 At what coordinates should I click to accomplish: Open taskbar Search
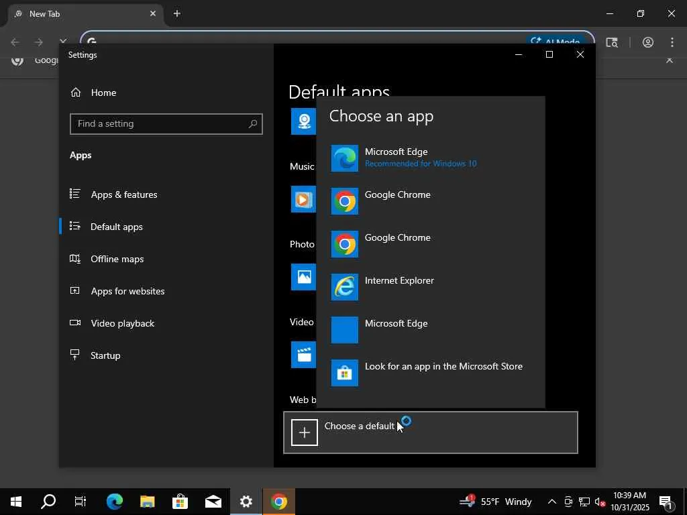[x=48, y=502]
